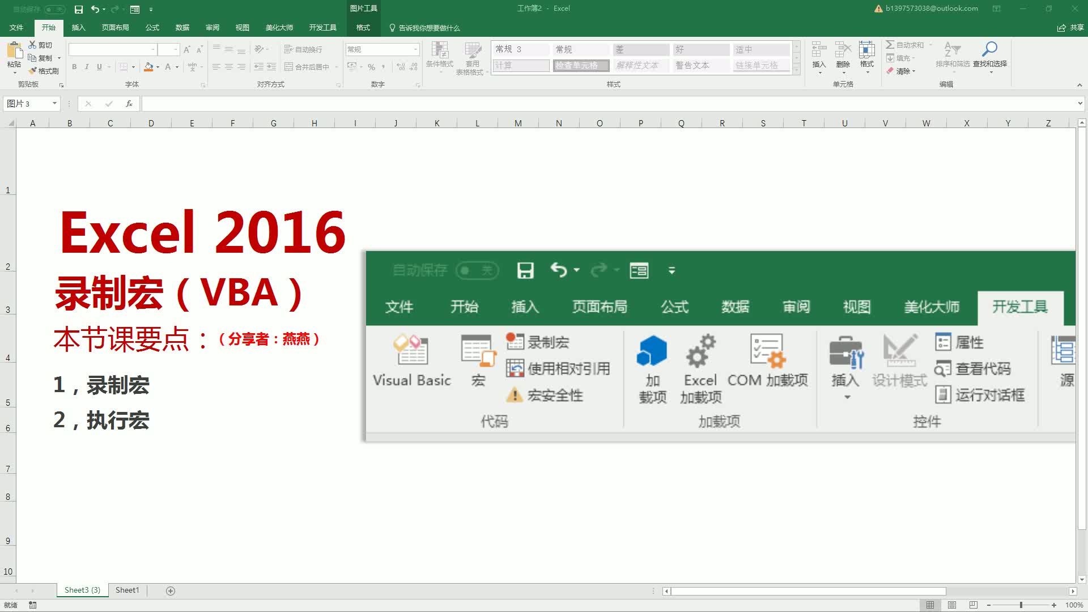Screen dimensions: 1088x612
Task: Click the zoom slider handle
Action: (1021, 605)
